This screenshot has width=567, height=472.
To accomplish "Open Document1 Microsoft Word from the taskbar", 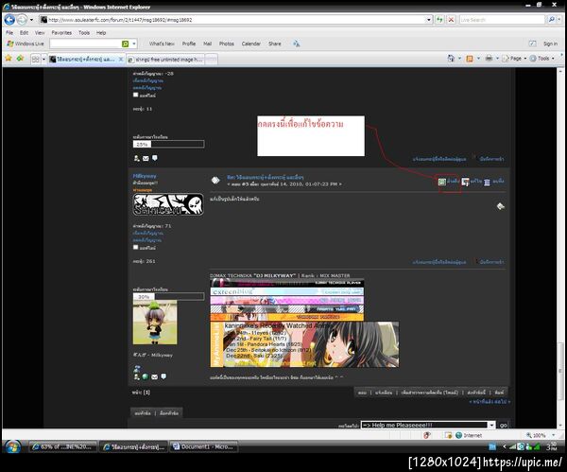I will (x=204, y=447).
